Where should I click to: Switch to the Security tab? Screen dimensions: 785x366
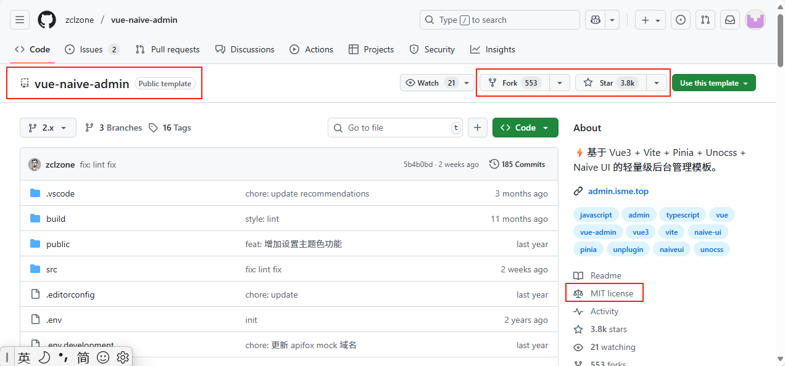tap(432, 49)
